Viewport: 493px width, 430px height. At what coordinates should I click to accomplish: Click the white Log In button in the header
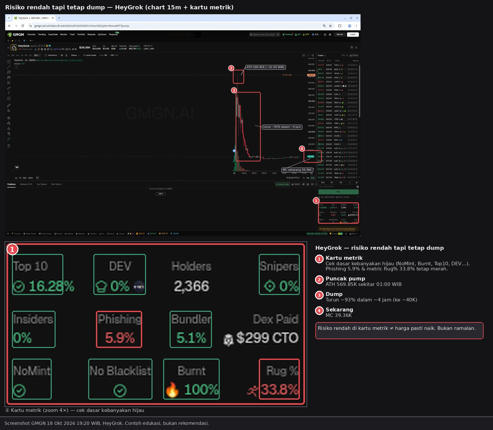point(353,35)
